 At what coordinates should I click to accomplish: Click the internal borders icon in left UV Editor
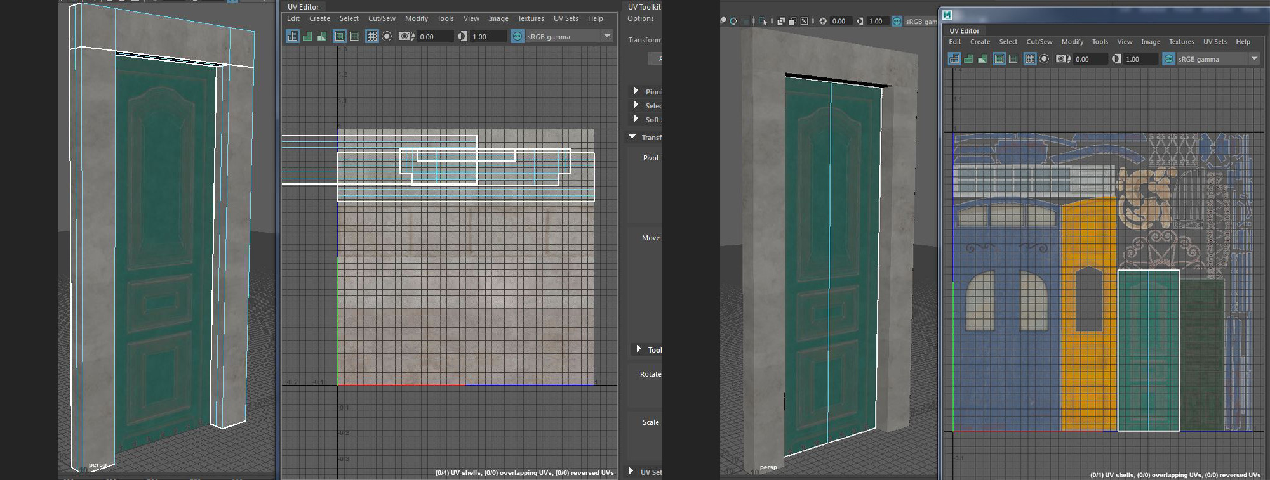[x=354, y=36]
